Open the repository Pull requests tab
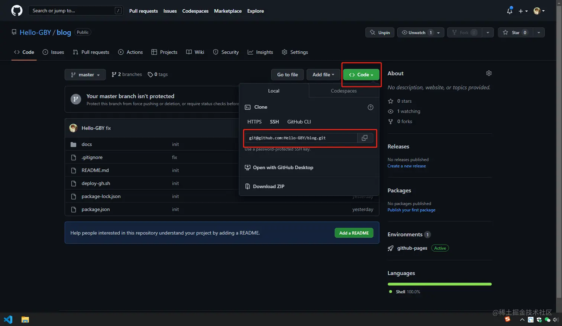The image size is (562, 326). tap(91, 52)
